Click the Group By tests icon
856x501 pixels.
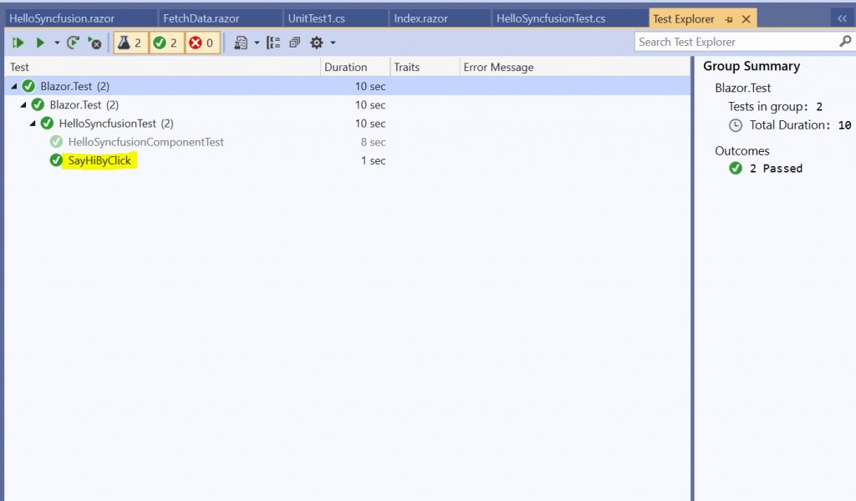click(273, 41)
